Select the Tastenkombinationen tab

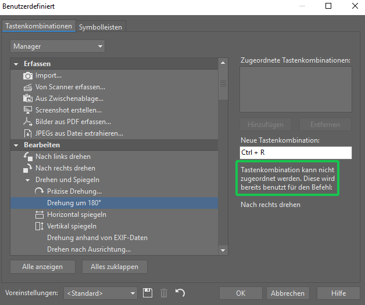[x=38, y=26]
